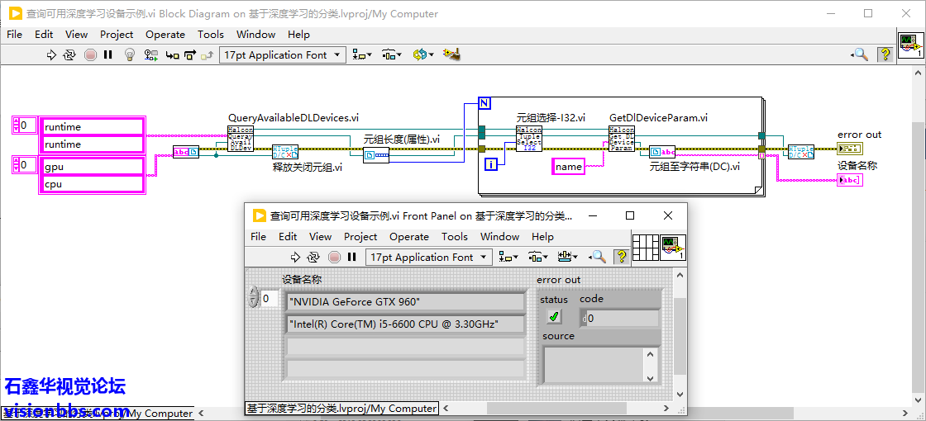Click the 设备名称 array index field
The image size is (926, 421).
pyautogui.click(x=269, y=299)
